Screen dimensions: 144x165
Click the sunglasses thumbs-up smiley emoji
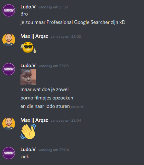(x=28, y=47)
